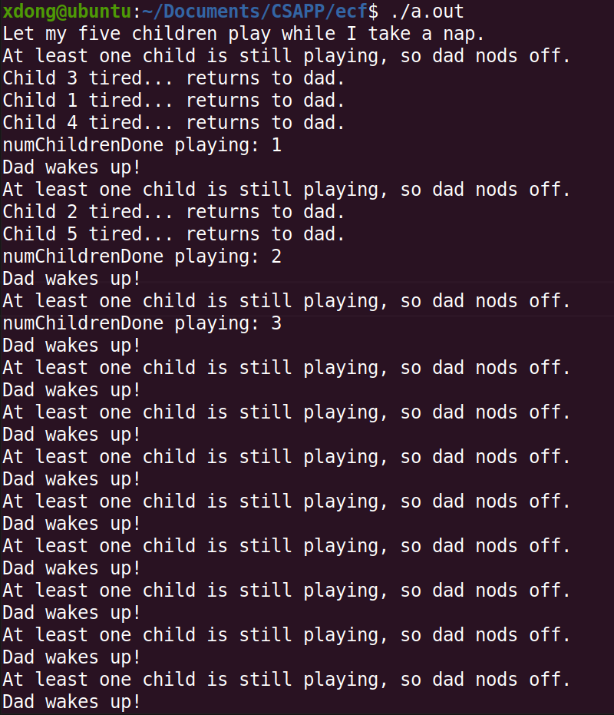Click the 'Child 4 tired... returns to dad' line
Screen dimensions: 614x715
point(173,123)
